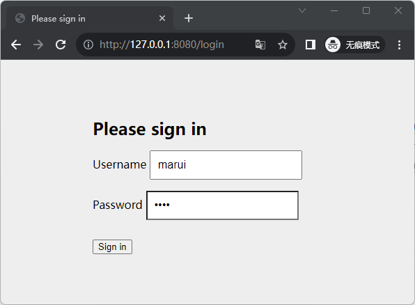
Task: Reload the login page
Action: point(61,45)
